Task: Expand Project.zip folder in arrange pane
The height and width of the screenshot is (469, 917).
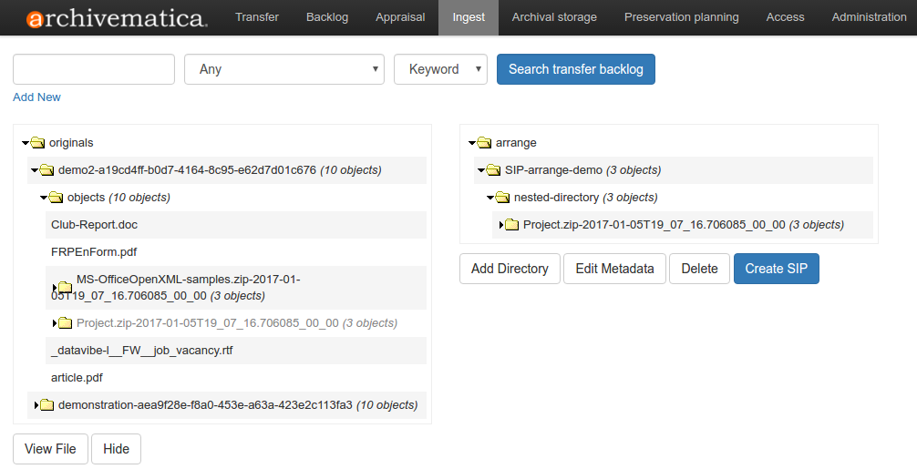Action: (500, 225)
